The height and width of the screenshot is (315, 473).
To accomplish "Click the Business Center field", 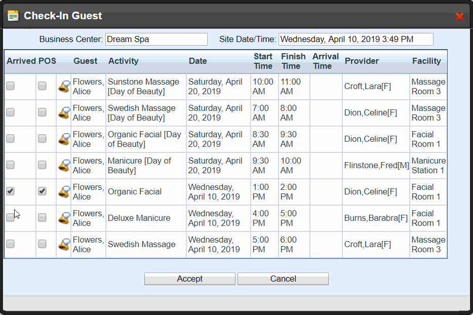I will pos(156,39).
